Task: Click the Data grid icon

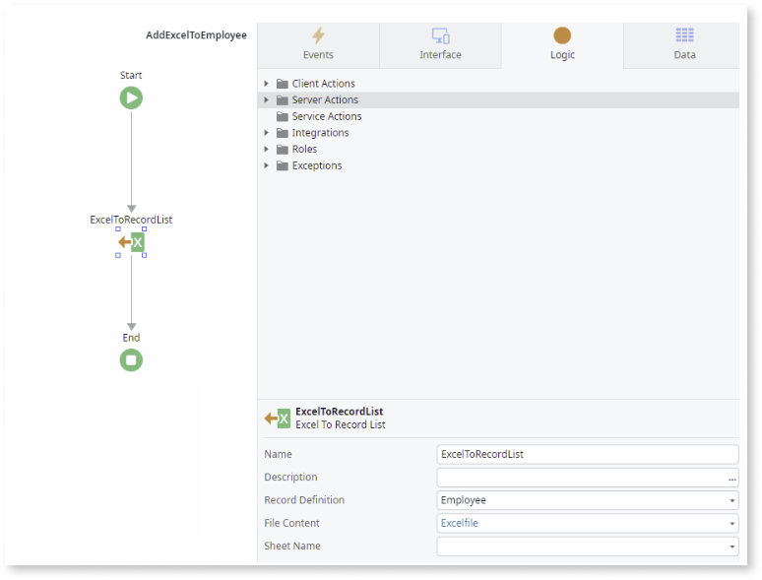Action: coord(684,36)
